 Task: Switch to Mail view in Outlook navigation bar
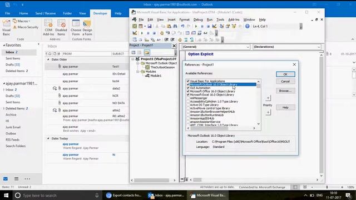pos(6,179)
